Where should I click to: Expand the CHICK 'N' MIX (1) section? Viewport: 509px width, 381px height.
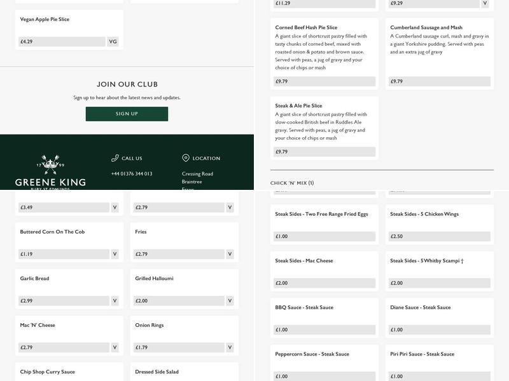(292, 183)
